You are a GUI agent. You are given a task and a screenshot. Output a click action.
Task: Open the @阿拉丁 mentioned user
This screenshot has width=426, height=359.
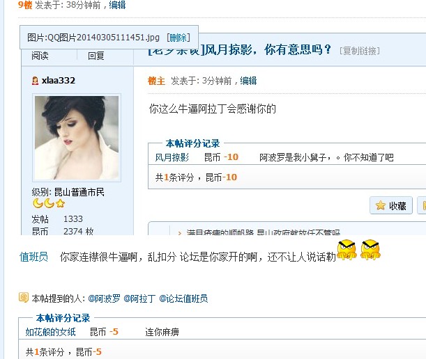click(x=139, y=298)
